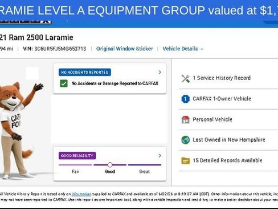
Task: Expand the Vehicle Details dropdown
Action: click(x=183, y=49)
